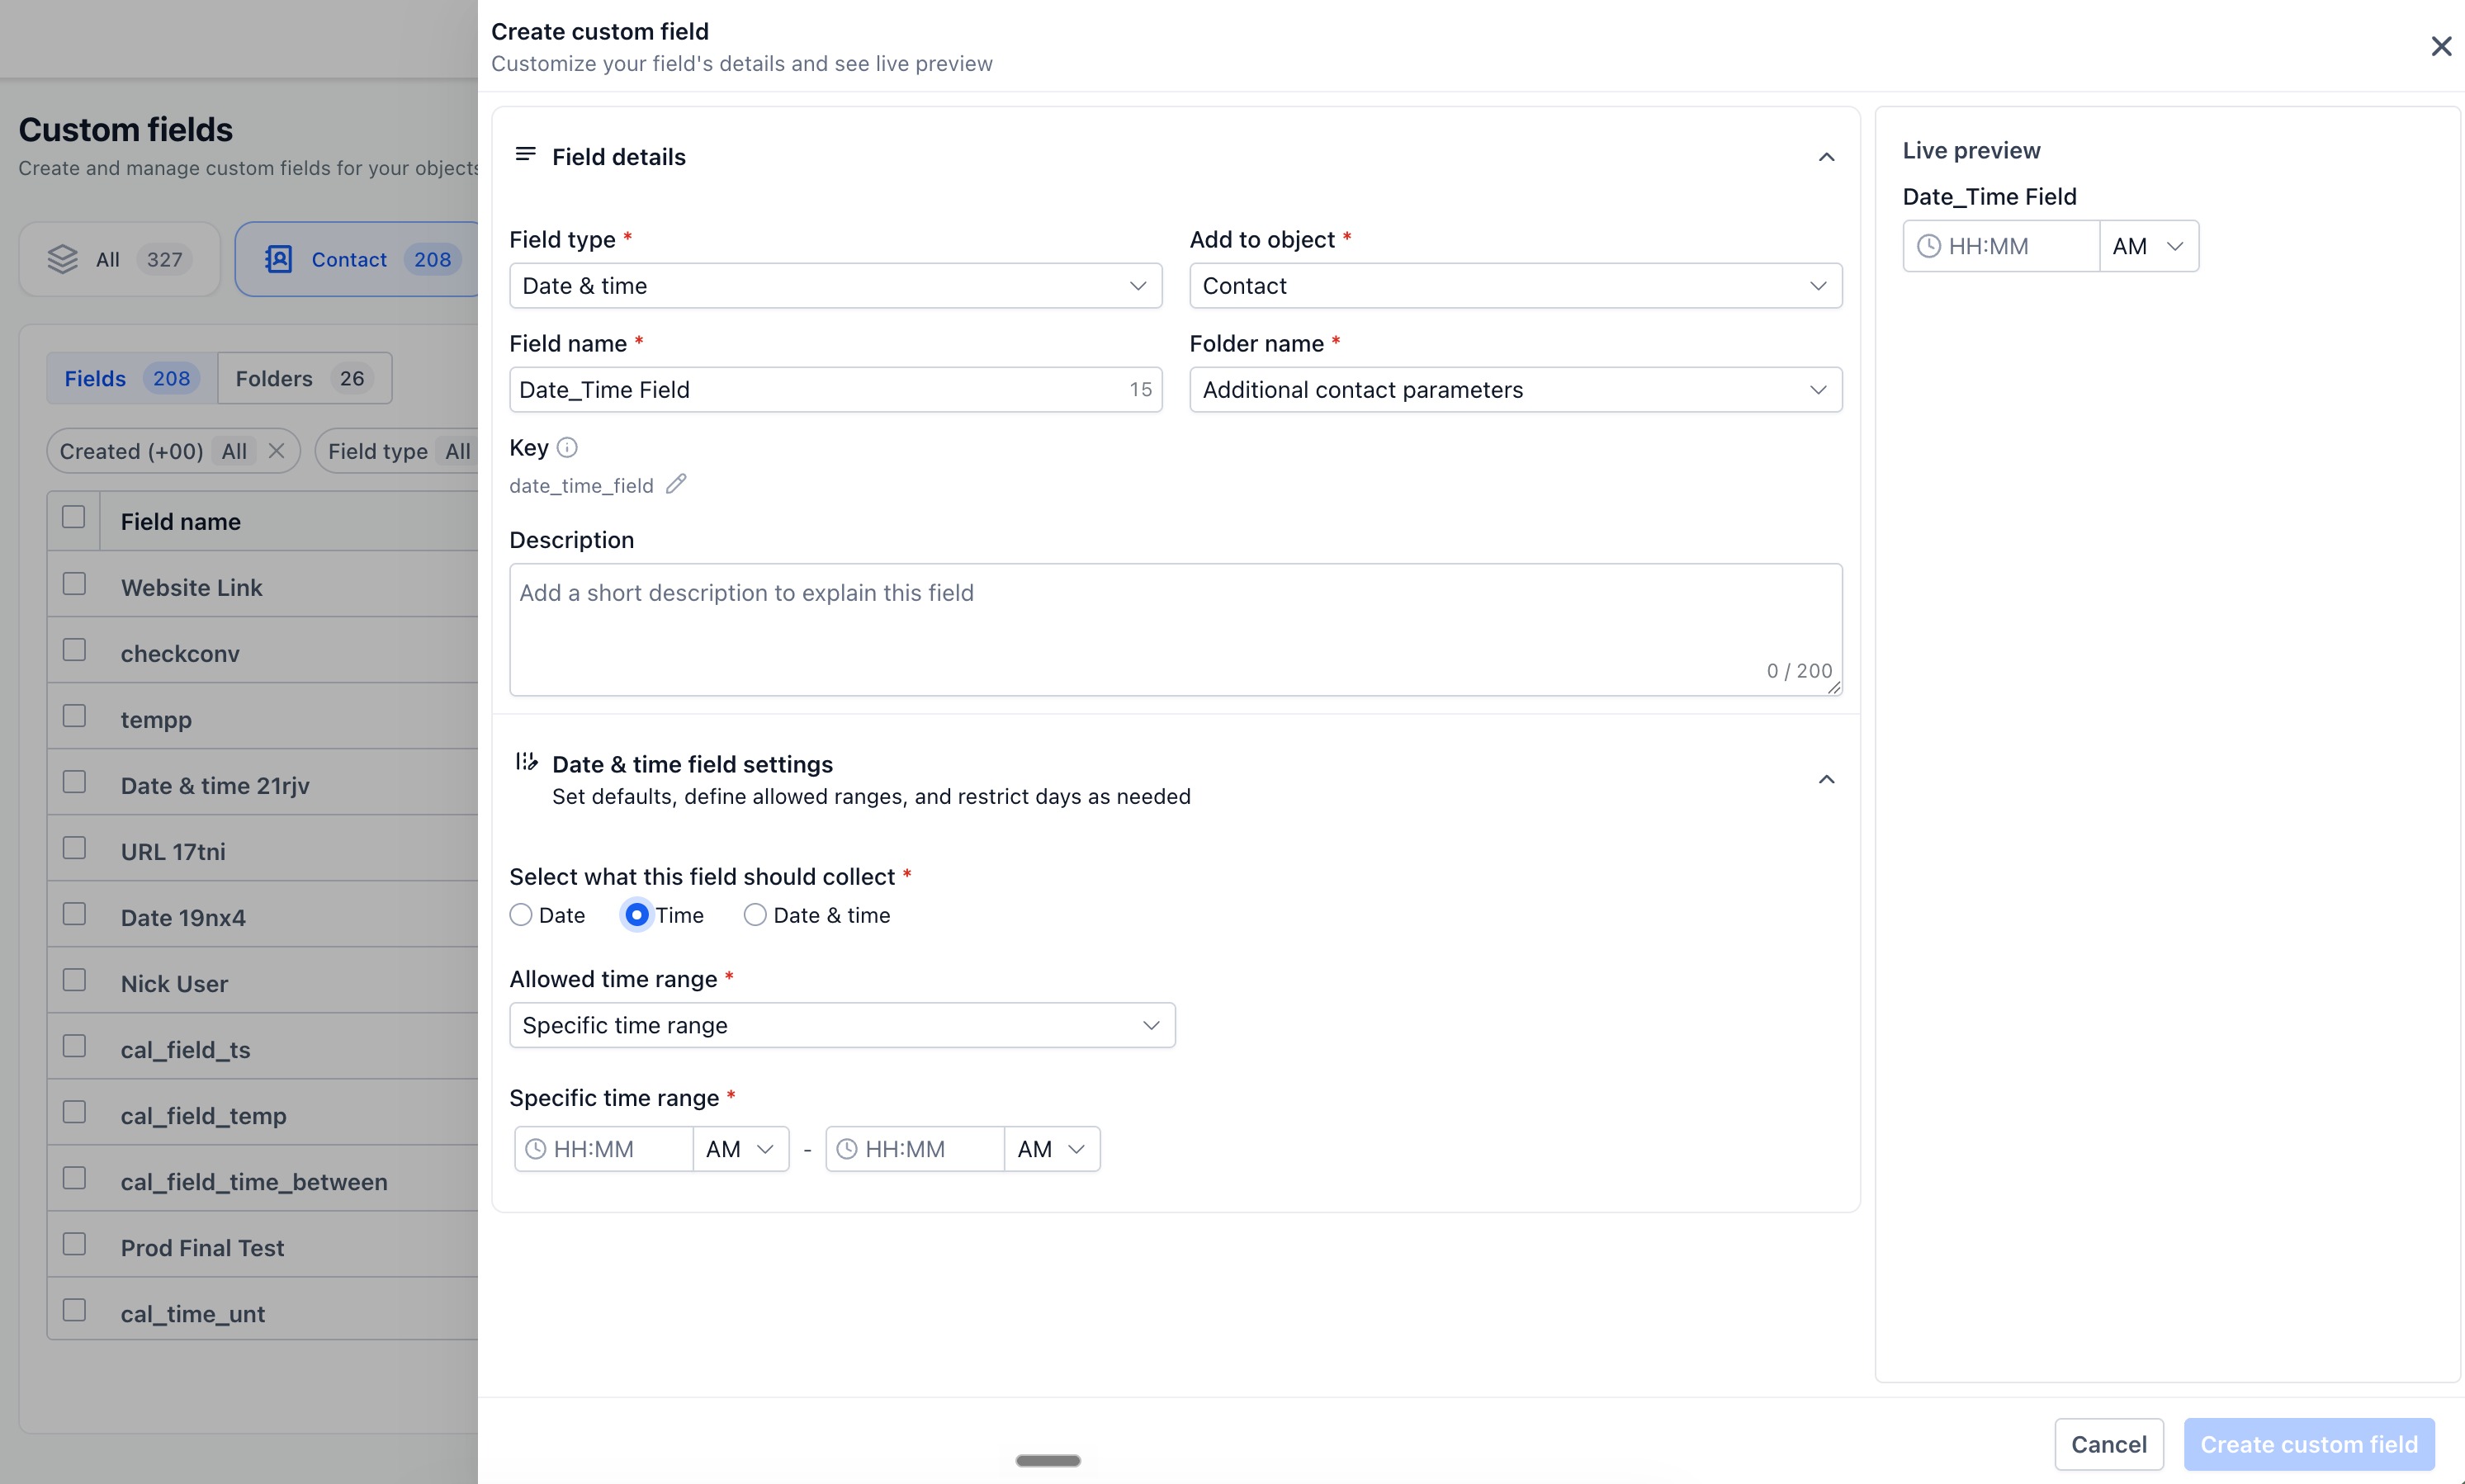Switch to the Folders tab
This screenshot has height=1484, width=2465.
tap(304, 378)
